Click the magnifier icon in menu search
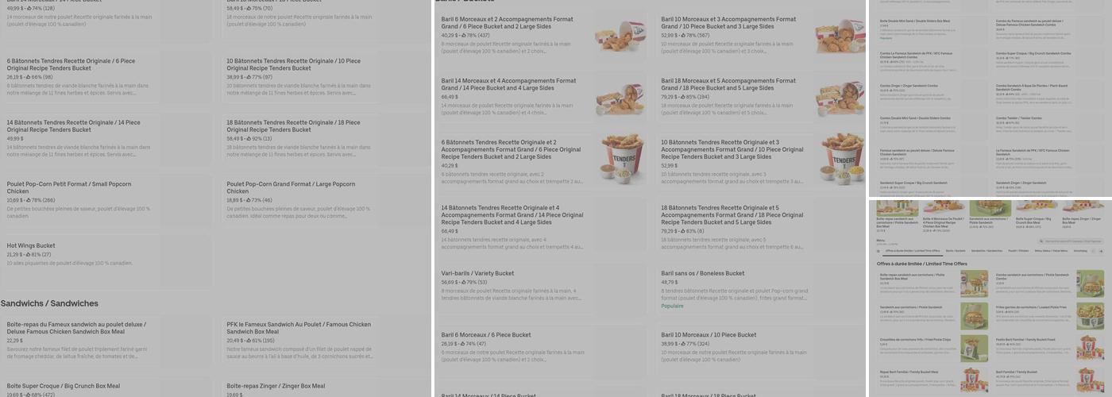The width and height of the screenshot is (1112, 397). click(1042, 240)
